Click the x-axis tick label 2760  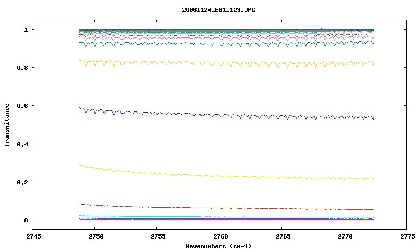(x=220, y=236)
